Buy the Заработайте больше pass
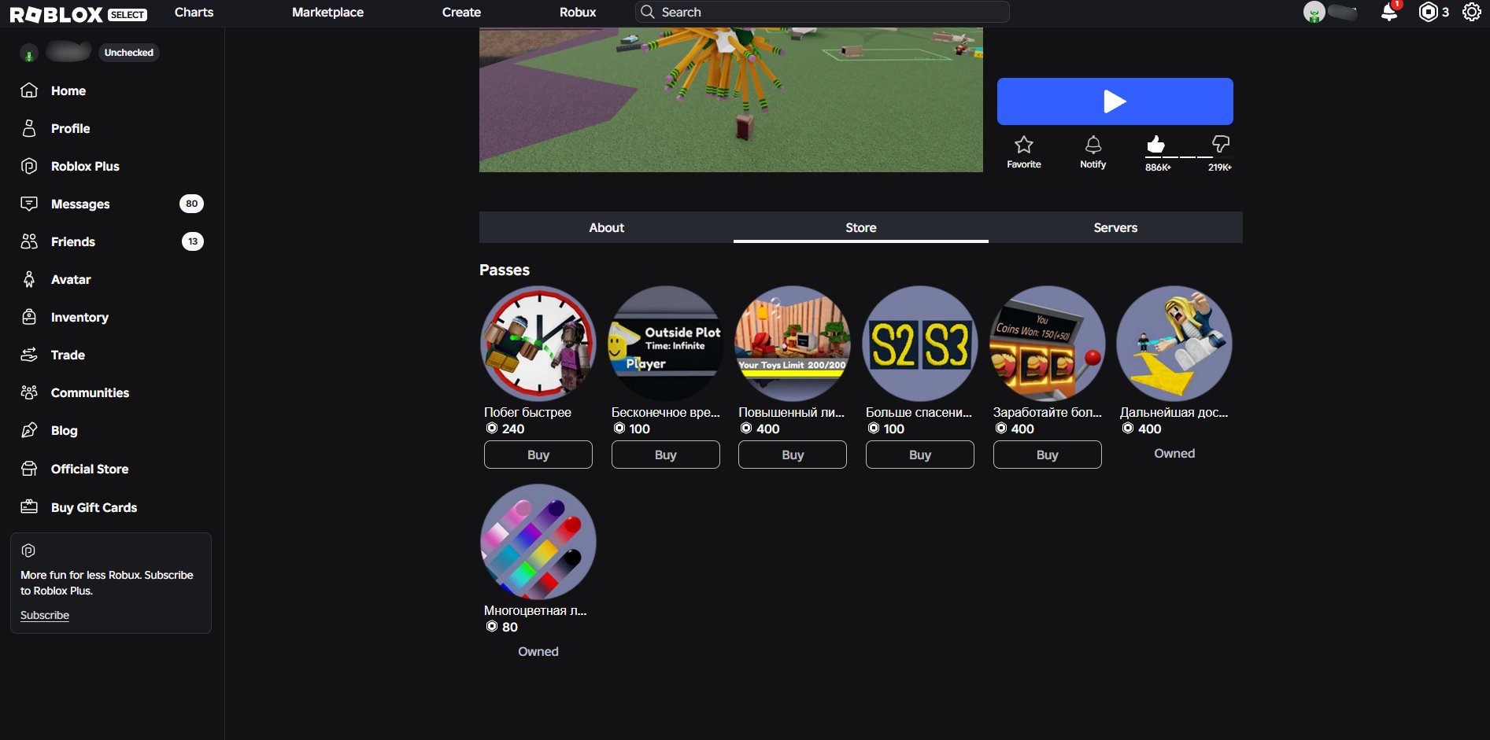This screenshot has height=740, width=1490. [1048, 455]
